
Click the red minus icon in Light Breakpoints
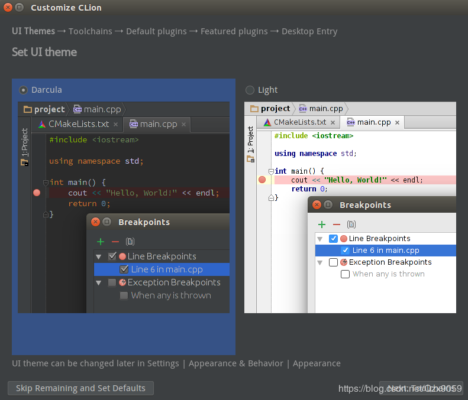337,225
